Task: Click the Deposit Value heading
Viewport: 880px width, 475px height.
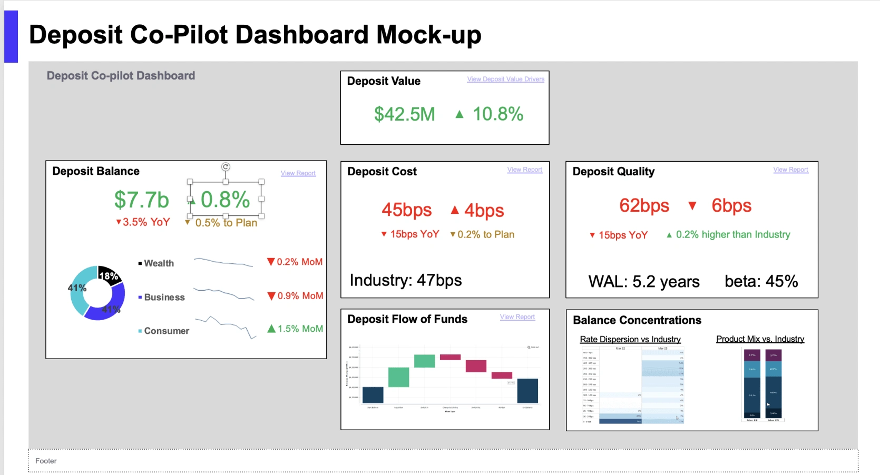Action: pos(384,81)
